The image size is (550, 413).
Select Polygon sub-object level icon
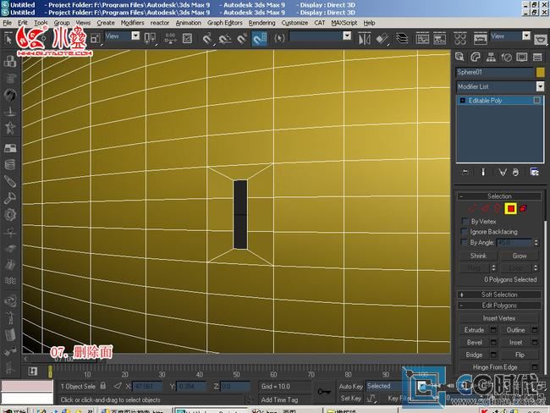pyautogui.click(x=510, y=208)
